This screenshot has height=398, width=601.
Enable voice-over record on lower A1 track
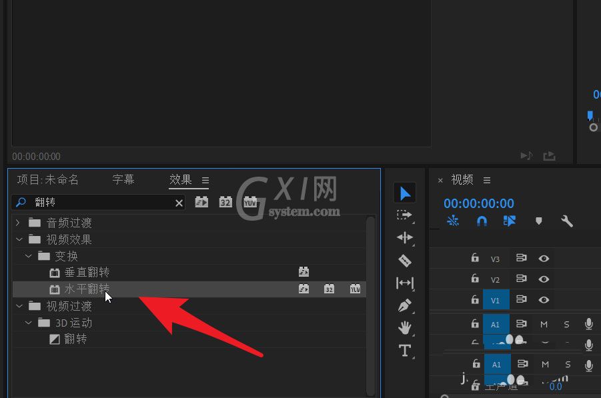point(589,365)
